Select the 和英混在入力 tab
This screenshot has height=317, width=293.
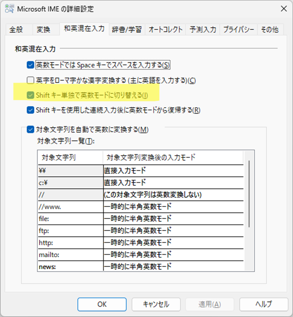click(84, 29)
